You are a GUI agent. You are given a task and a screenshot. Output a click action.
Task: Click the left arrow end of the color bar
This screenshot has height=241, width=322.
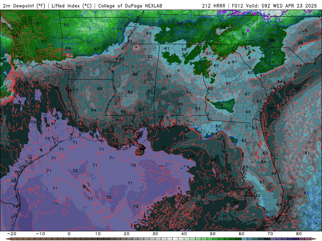[x=8, y=239]
